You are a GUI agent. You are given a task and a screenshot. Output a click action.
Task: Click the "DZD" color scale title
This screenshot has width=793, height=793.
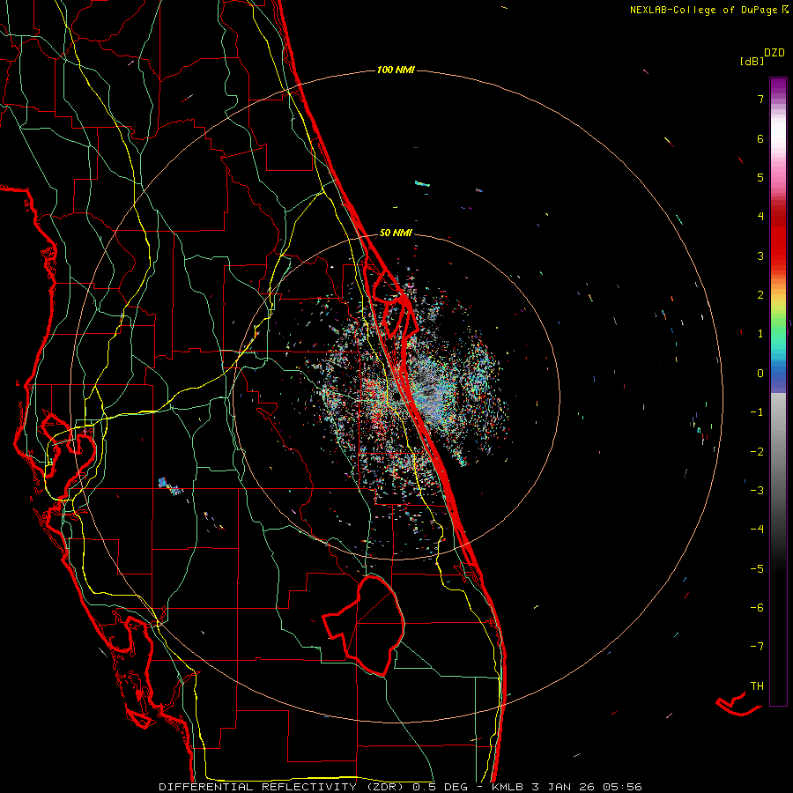[774, 53]
